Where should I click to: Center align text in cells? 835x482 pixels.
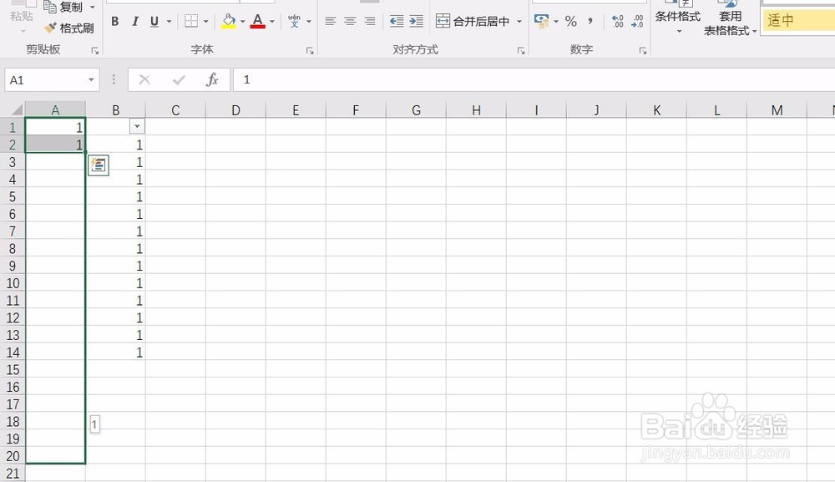(x=350, y=22)
